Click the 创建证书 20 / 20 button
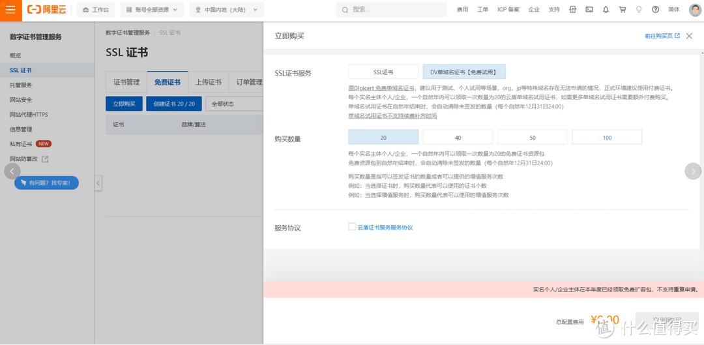704x345 pixels. tap(174, 104)
